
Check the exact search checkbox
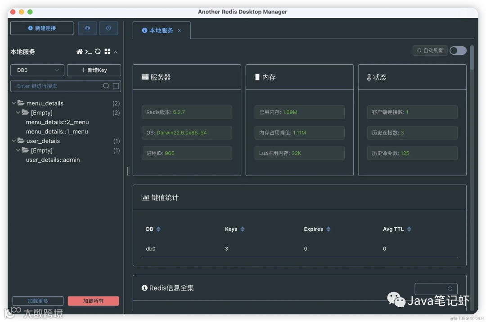click(116, 86)
